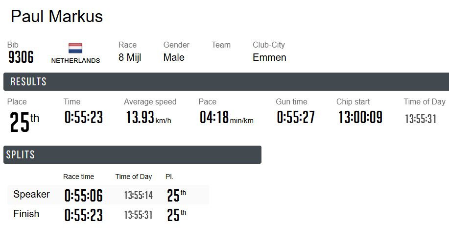Click the Pl. column header in splits
The image size is (449, 228).
pos(169,177)
